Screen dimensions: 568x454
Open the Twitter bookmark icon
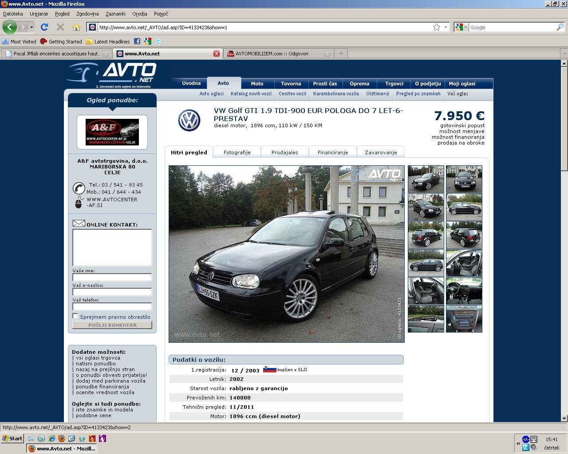coord(158,41)
